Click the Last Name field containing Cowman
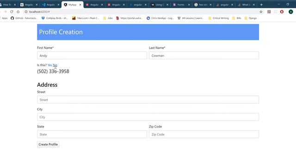296x167 pixels. (x=204, y=56)
